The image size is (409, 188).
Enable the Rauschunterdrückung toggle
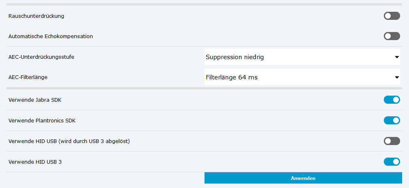click(392, 16)
